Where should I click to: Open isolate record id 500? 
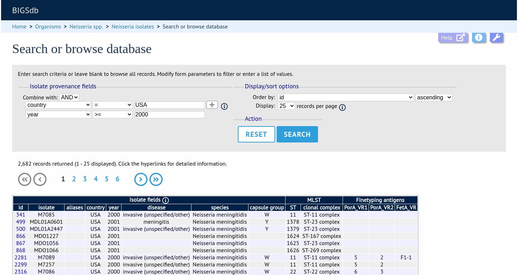coord(21,229)
